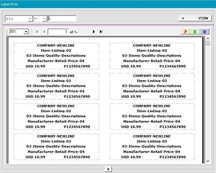Image resolution: width=216 pixels, height=173 pixels.
Task: Click the blue @ email button
Action: point(204,31)
